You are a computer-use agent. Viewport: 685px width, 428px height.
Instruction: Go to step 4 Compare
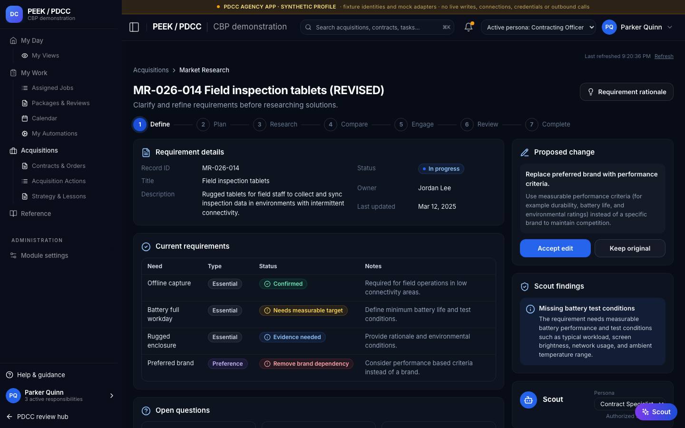pos(346,125)
